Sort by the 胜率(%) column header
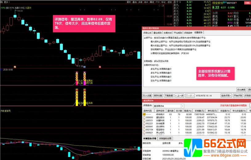Screen dimensions: 251x160 (x=188, y=111)
